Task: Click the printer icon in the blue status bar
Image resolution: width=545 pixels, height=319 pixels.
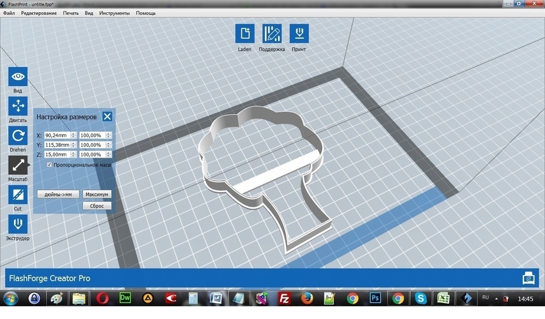Action: tap(528, 278)
